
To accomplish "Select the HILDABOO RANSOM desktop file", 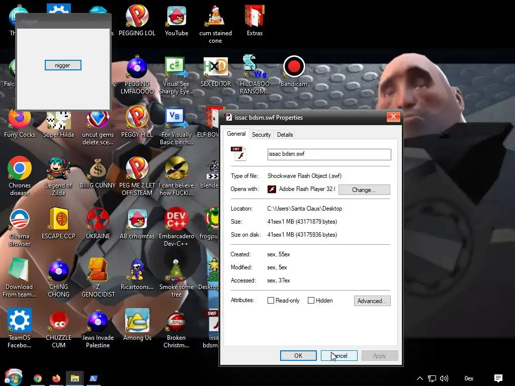I will (254, 75).
